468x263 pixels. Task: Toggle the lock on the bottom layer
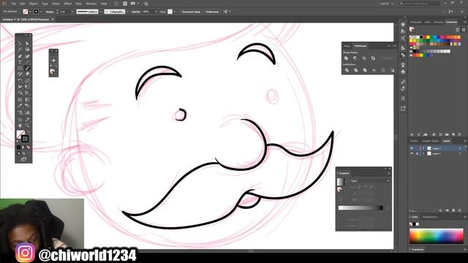click(x=417, y=153)
